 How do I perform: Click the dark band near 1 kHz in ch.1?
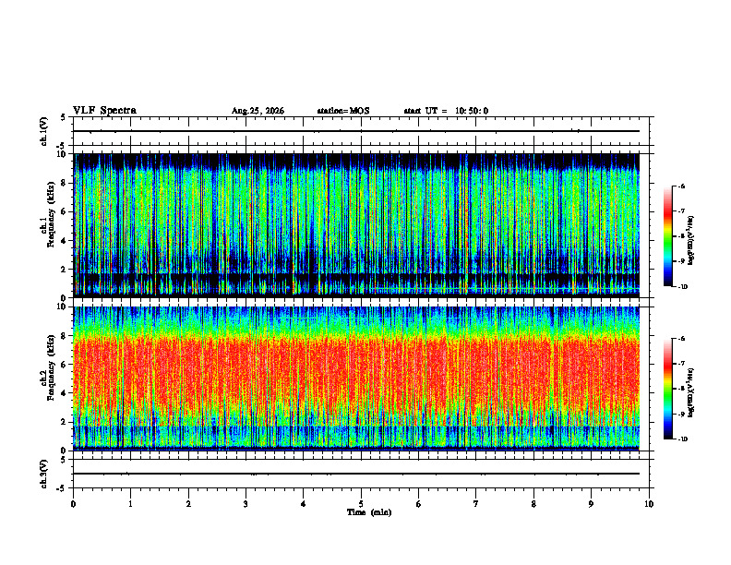click(356, 278)
